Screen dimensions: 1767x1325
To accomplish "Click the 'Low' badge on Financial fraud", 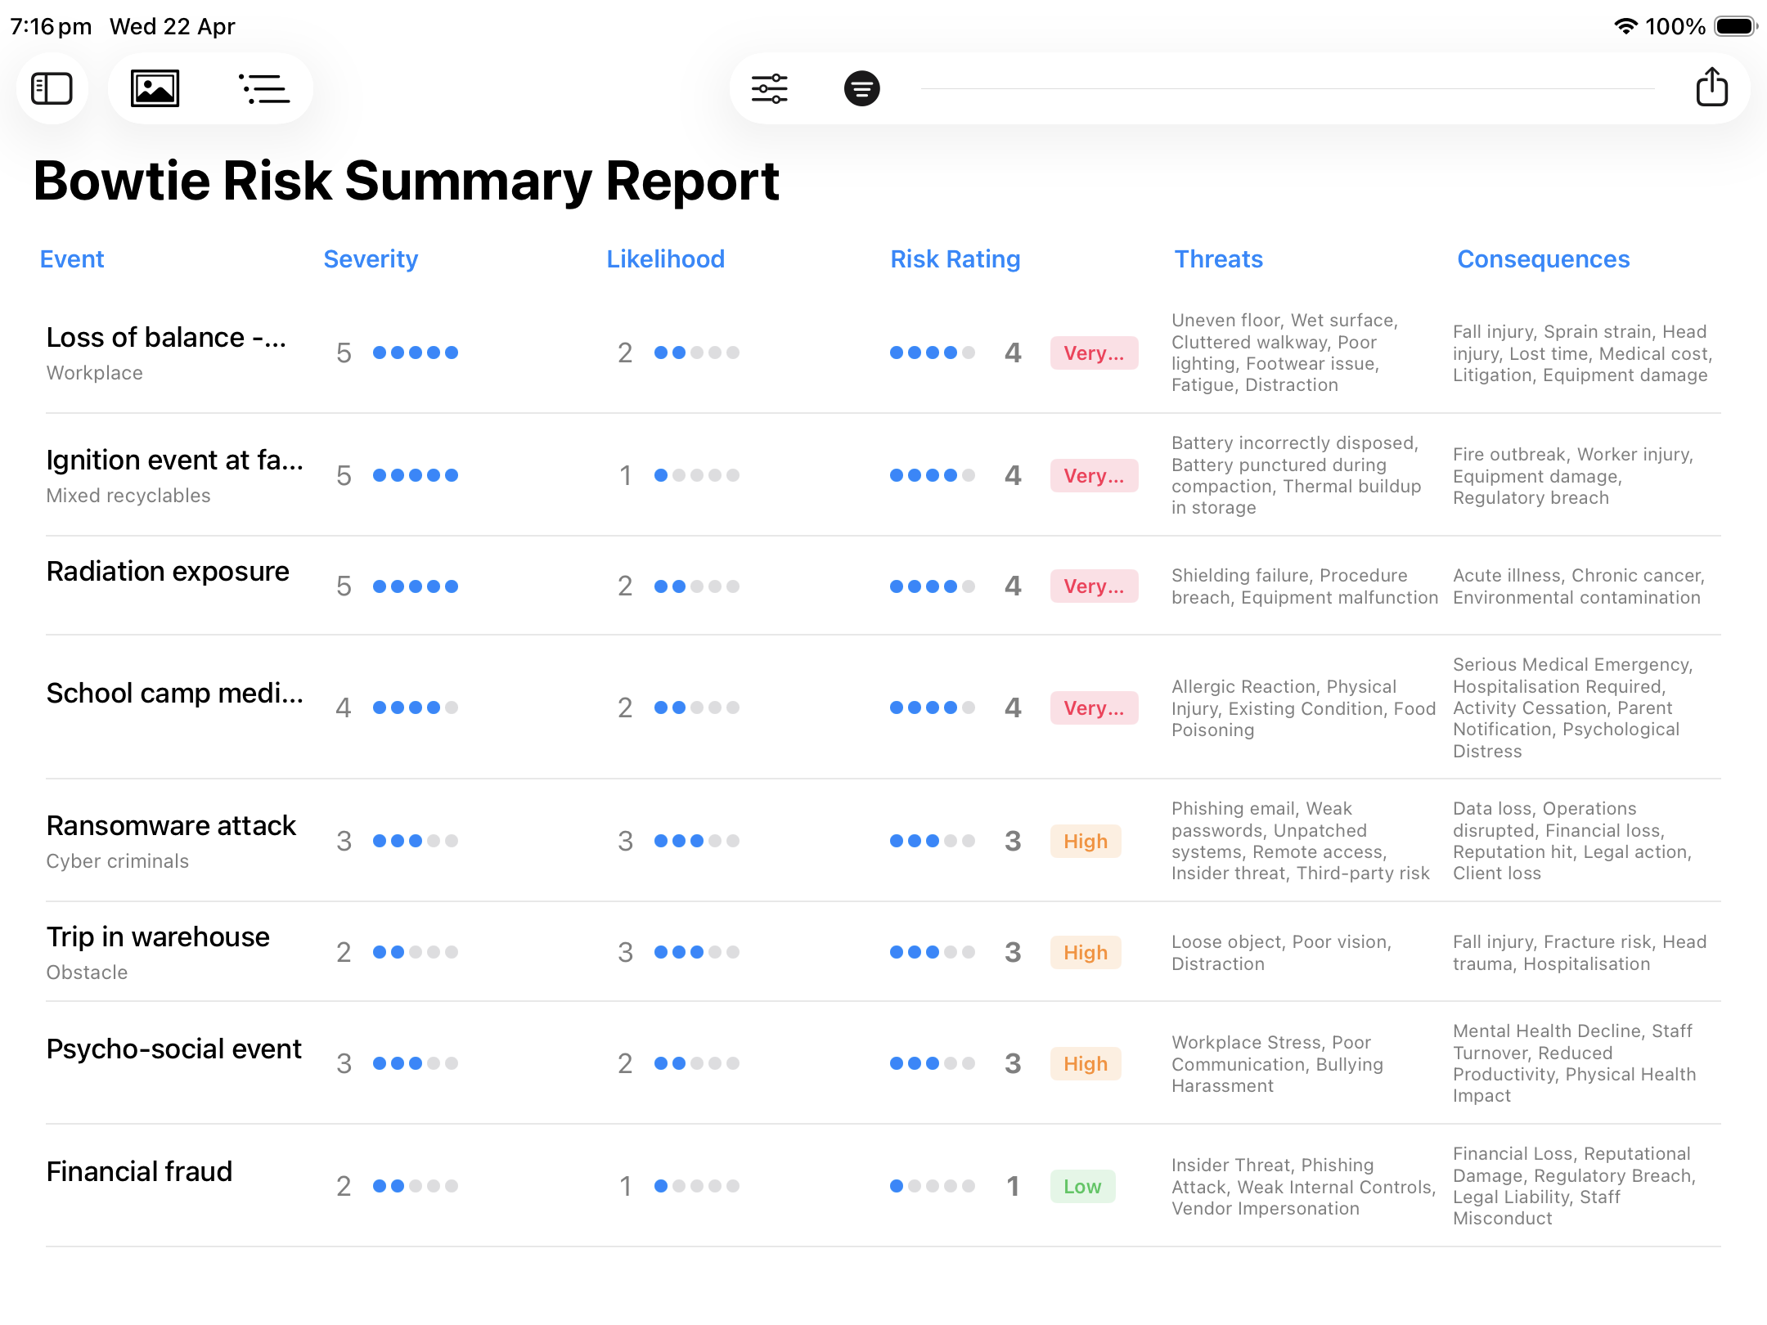I will point(1082,1186).
